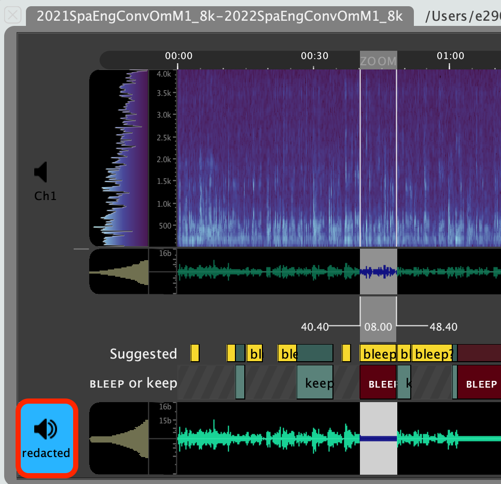
Task: Select the first yellow suggested bleep marker
Action: pos(195,352)
